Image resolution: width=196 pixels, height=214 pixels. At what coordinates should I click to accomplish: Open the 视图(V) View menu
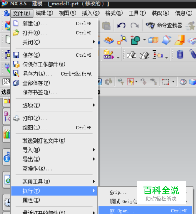coord(67,13)
